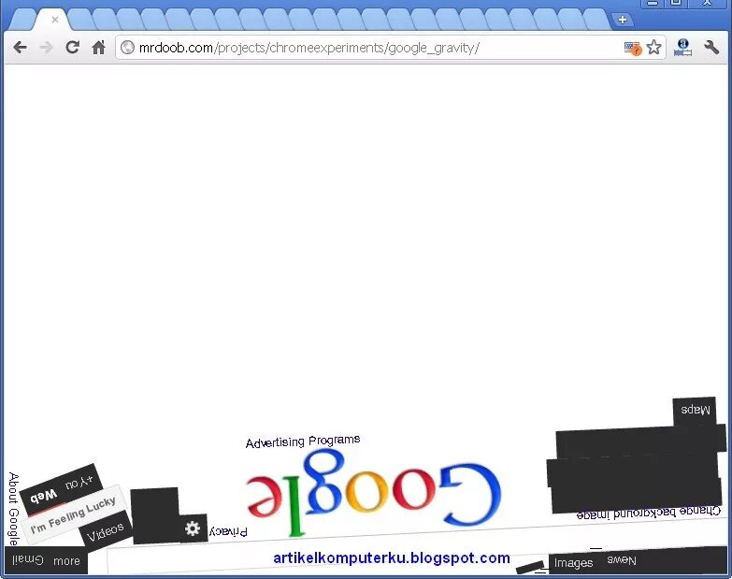Click the fallen gear options icon

pos(193,528)
